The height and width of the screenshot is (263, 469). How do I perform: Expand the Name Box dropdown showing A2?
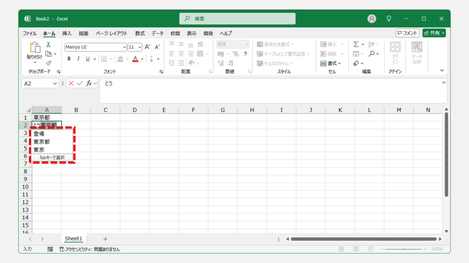pos(55,84)
